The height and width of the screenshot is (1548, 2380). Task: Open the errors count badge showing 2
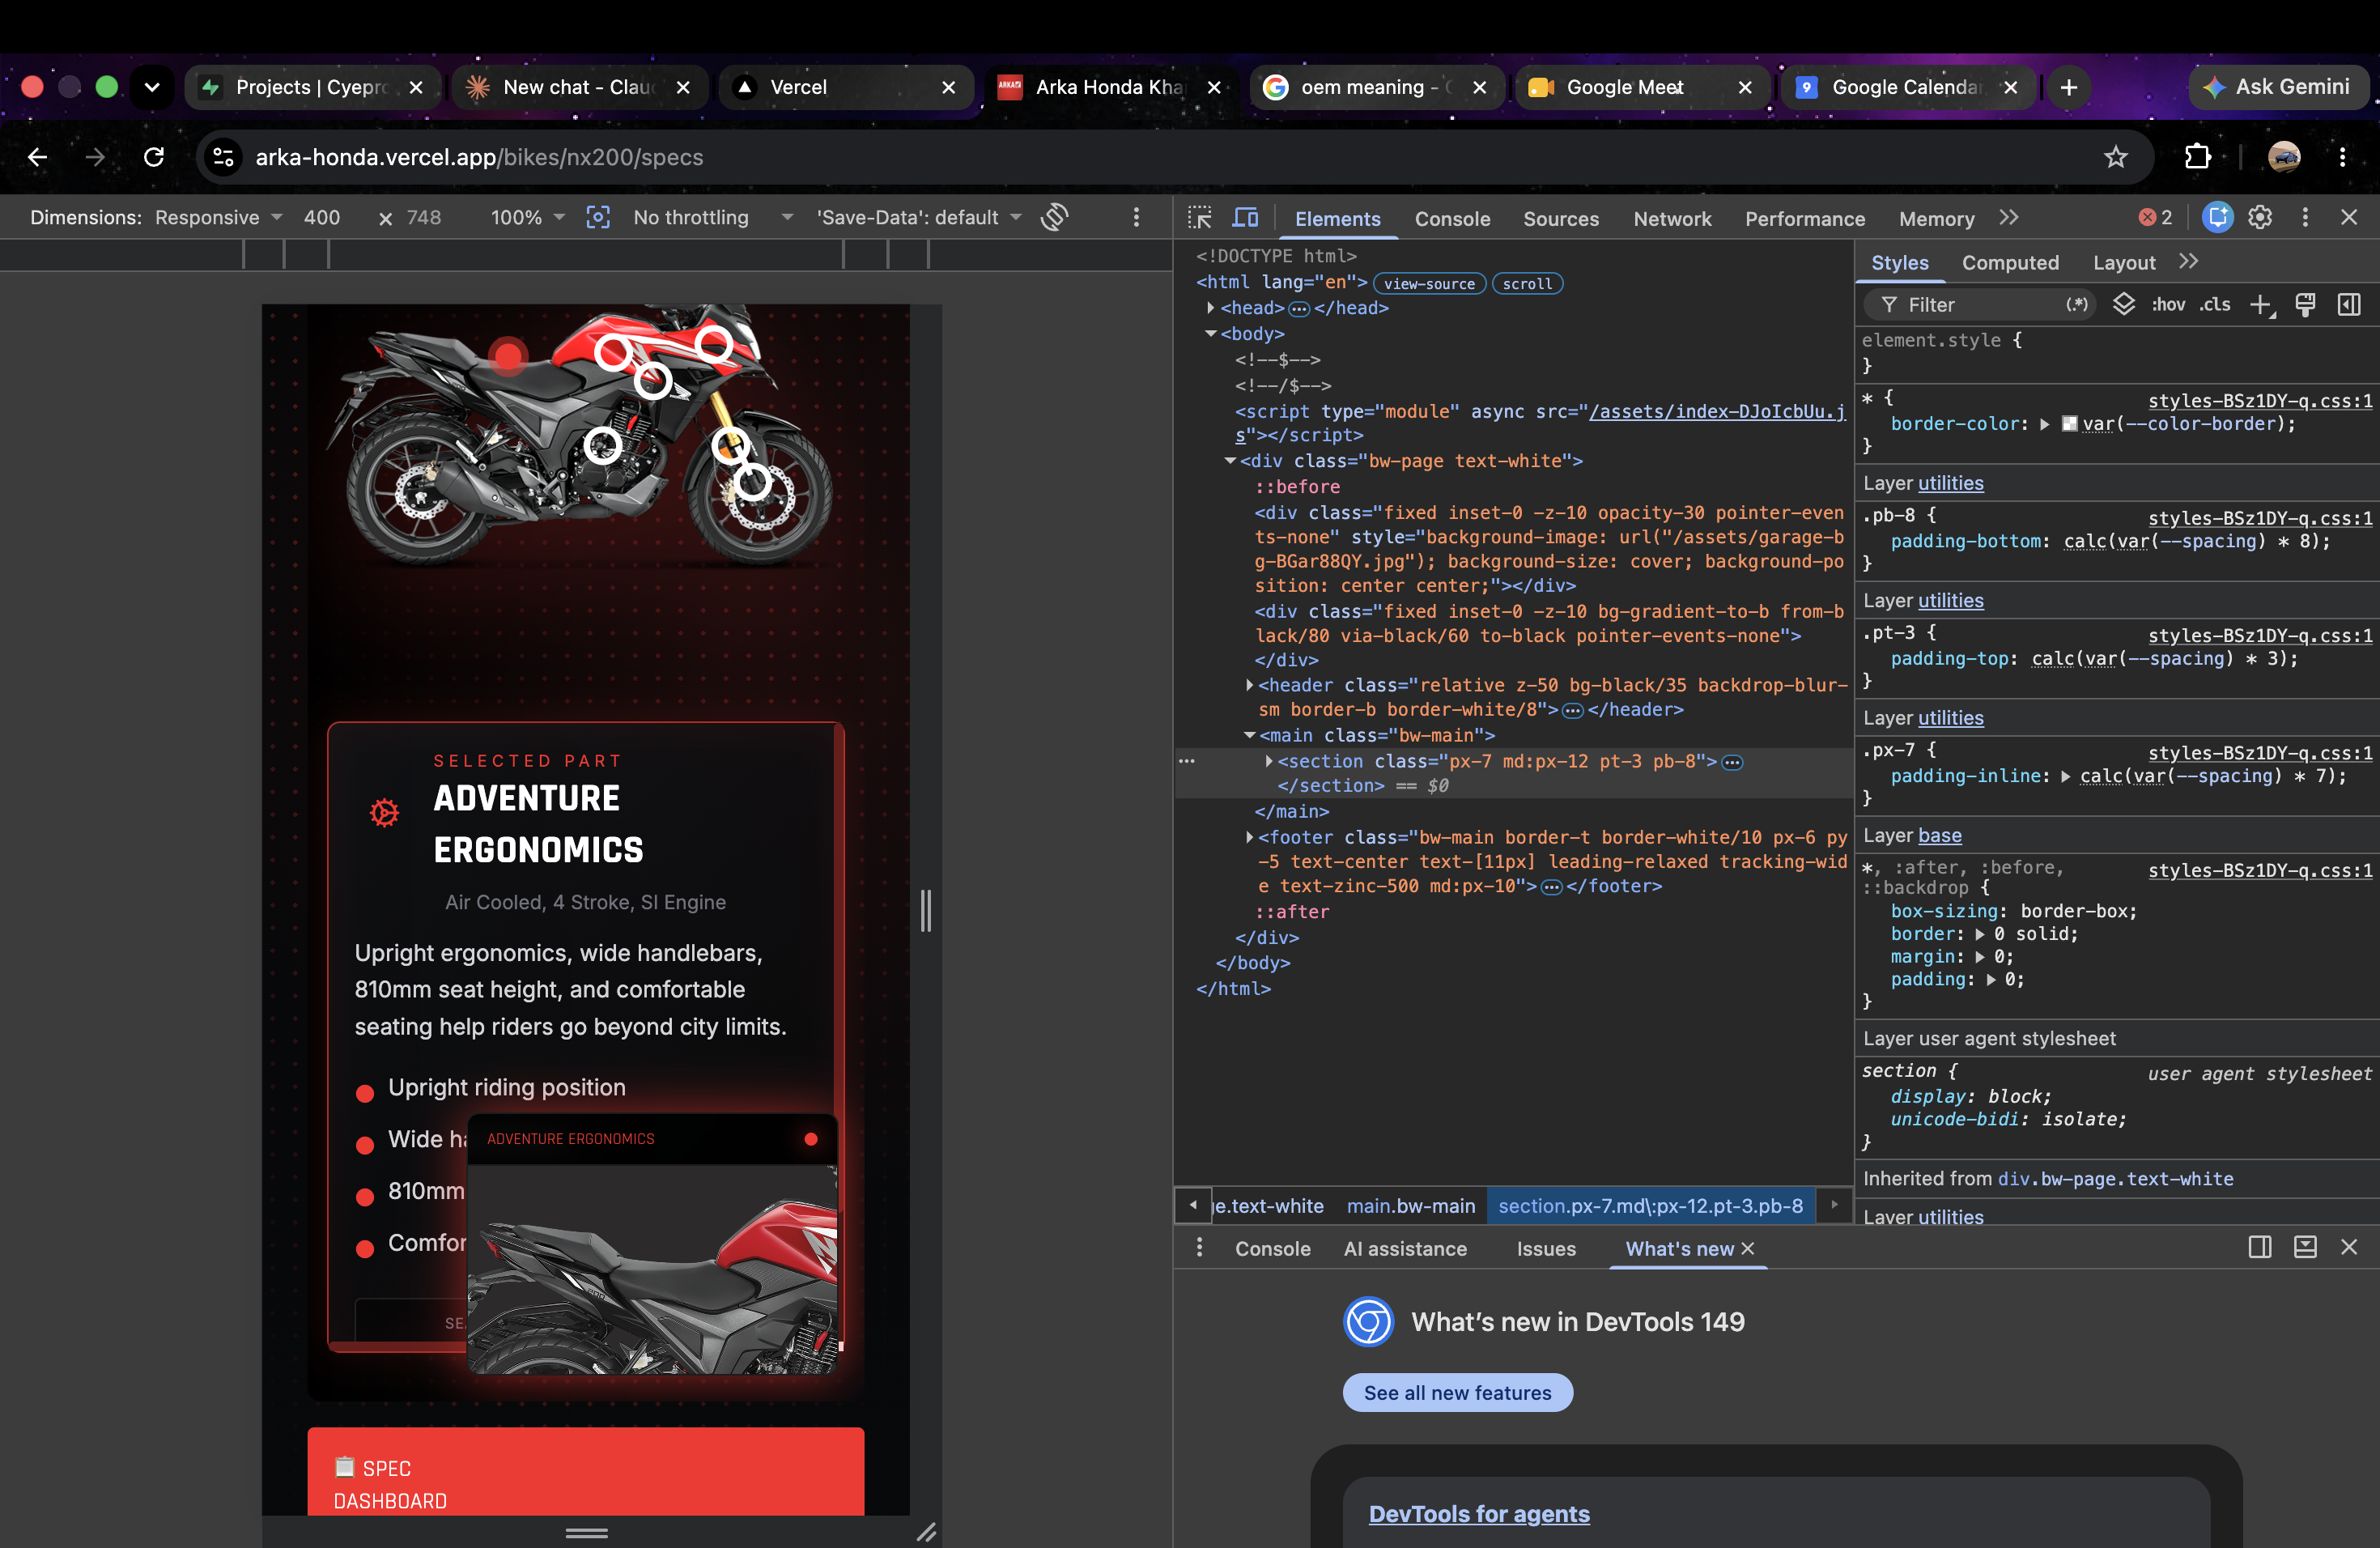[x=2155, y=217]
